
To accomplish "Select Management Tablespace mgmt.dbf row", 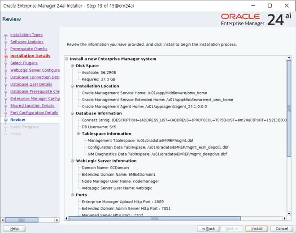I will pos(140,140).
